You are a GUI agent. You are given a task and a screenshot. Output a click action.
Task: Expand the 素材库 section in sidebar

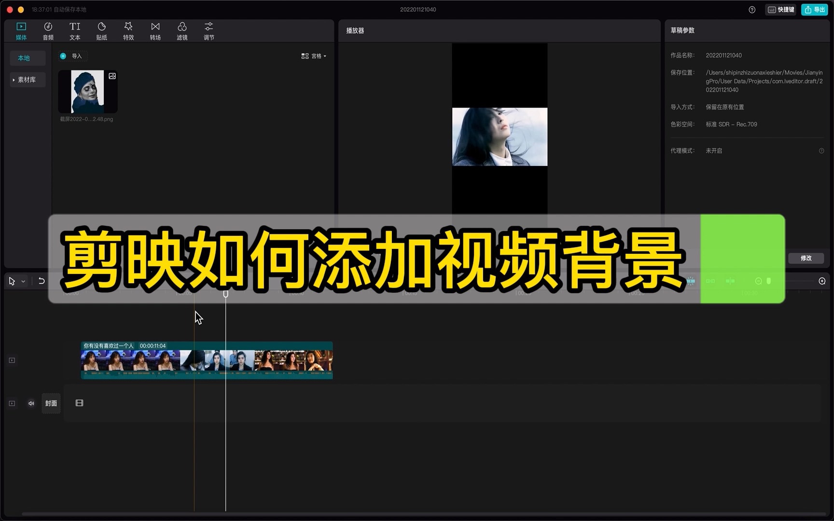(x=27, y=80)
